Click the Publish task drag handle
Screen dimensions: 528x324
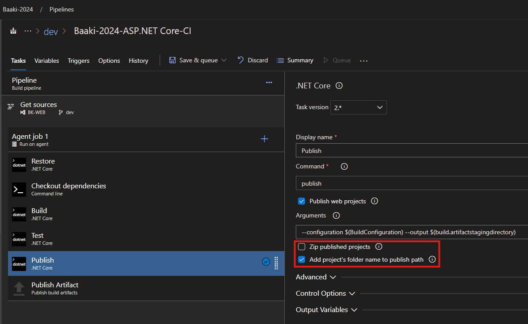[x=276, y=263]
